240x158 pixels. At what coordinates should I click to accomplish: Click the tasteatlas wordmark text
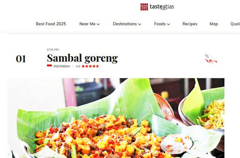(x=162, y=7)
